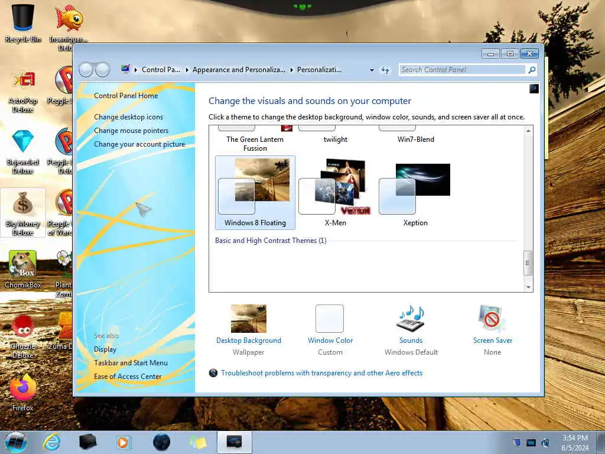Click Change your account picture link
The width and height of the screenshot is (605, 454).
click(x=139, y=144)
